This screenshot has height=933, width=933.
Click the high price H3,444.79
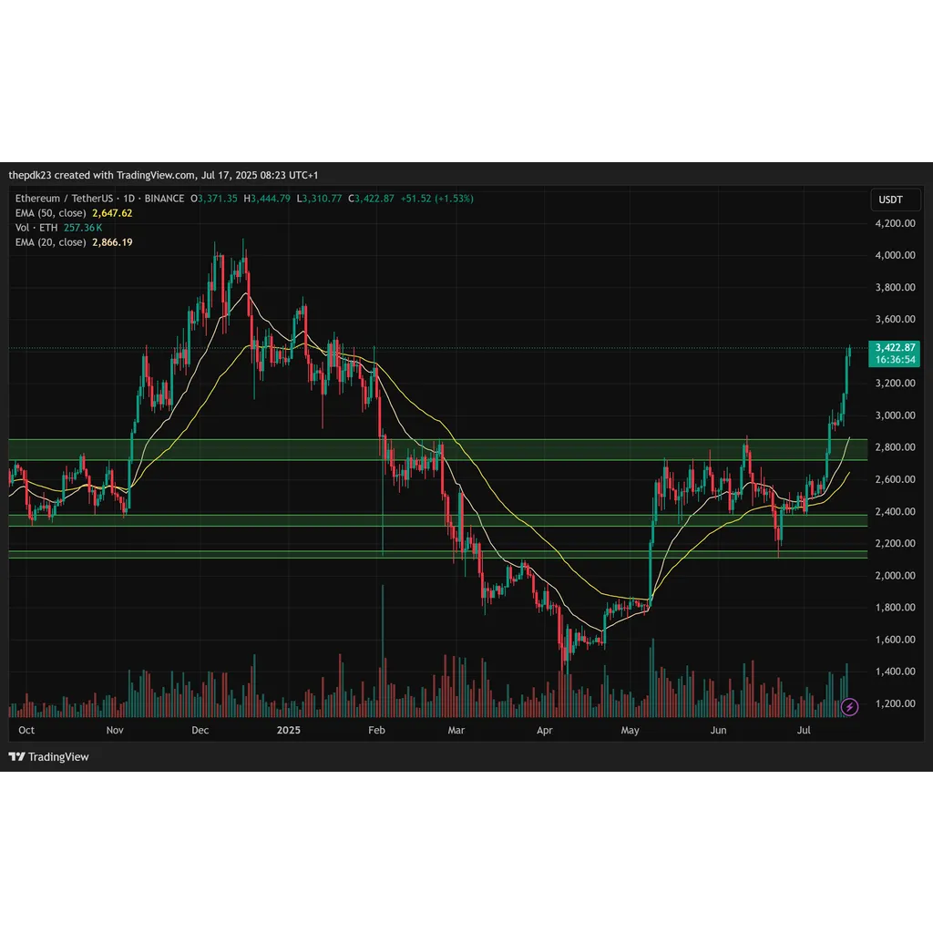[x=267, y=199]
